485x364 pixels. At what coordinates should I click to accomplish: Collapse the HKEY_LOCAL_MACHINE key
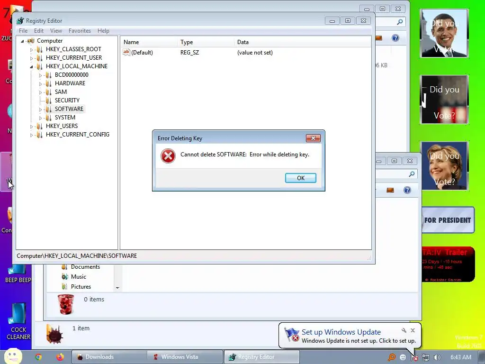pos(31,66)
